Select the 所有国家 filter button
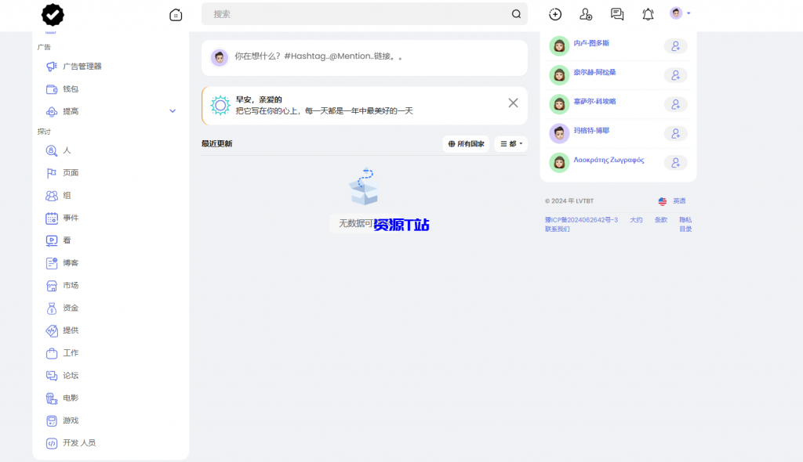The height and width of the screenshot is (462, 803). 466,143
